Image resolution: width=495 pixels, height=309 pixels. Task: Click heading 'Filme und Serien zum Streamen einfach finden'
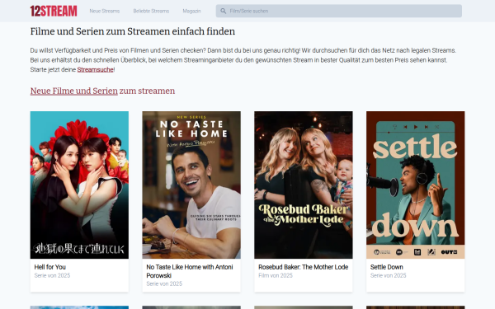[x=133, y=31]
